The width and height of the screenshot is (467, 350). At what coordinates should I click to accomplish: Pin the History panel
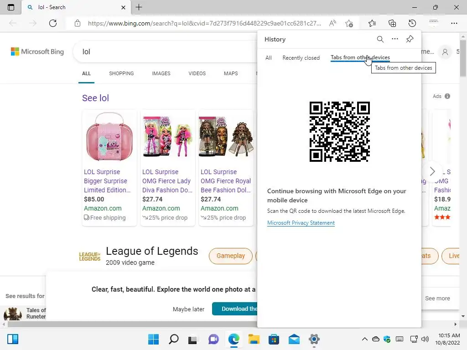click(410, 39)
